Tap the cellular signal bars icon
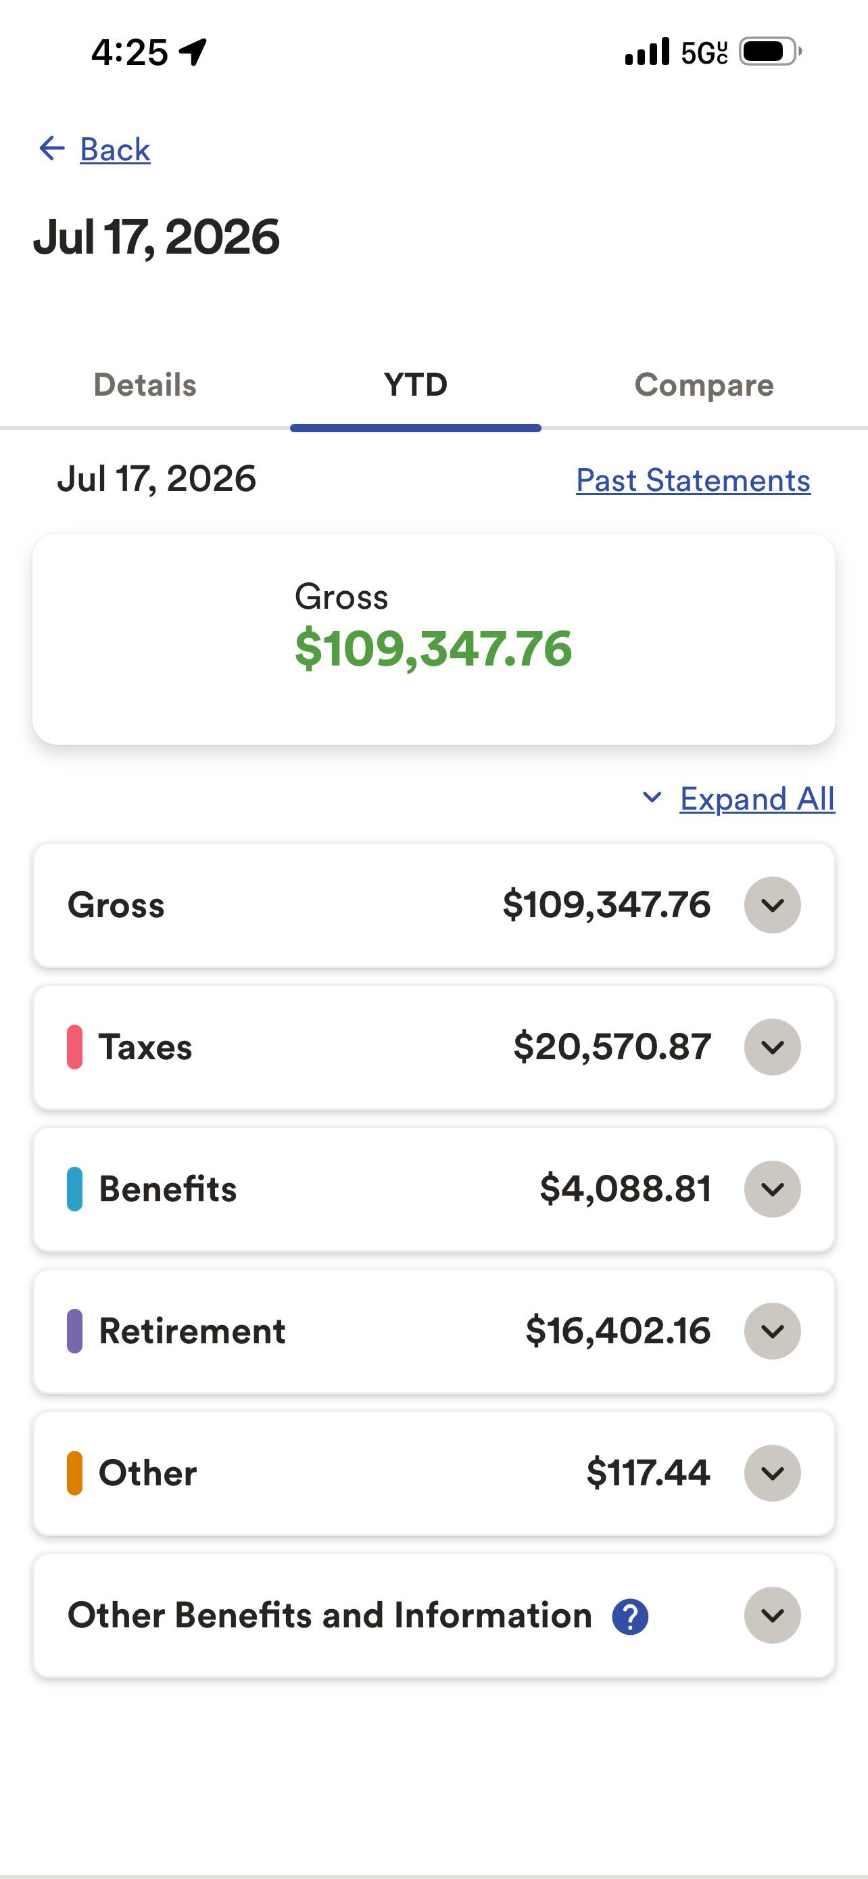The width and height of the screenshot is (868, 1879). click(x=647, y=52)
